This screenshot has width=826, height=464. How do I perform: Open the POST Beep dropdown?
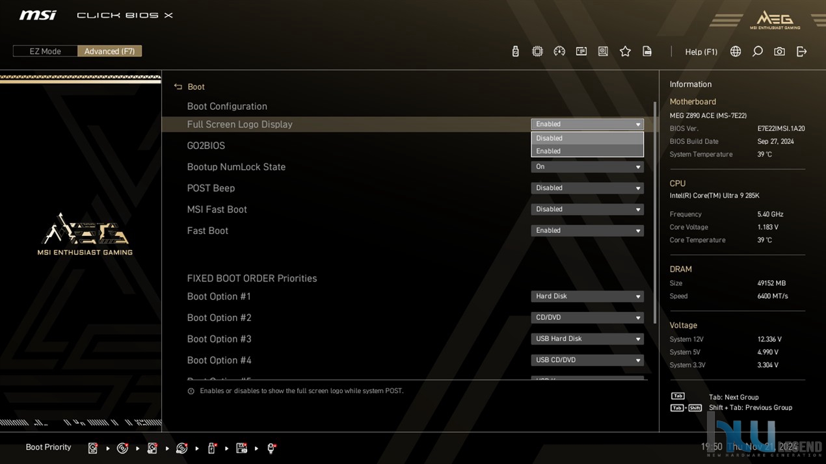pos(587,188)
